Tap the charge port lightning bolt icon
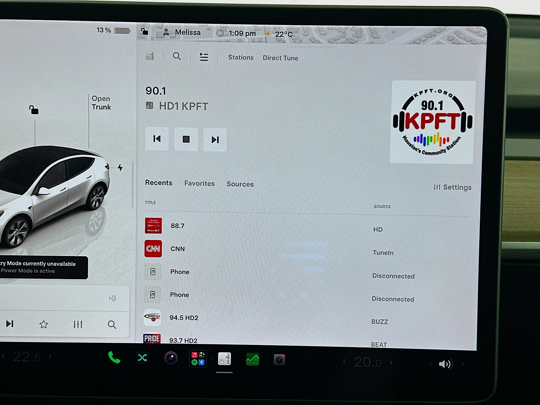This screenshot has height=405, width=540. point(120,168)
